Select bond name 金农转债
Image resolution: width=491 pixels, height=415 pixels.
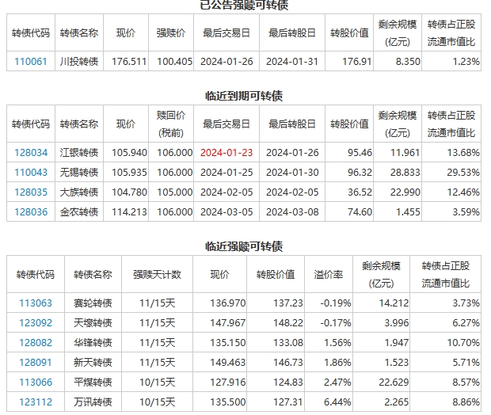pyautogui.click(x=79, y=212)
